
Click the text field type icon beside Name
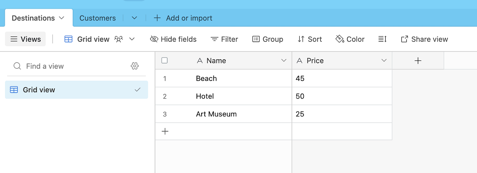point(200,60)
